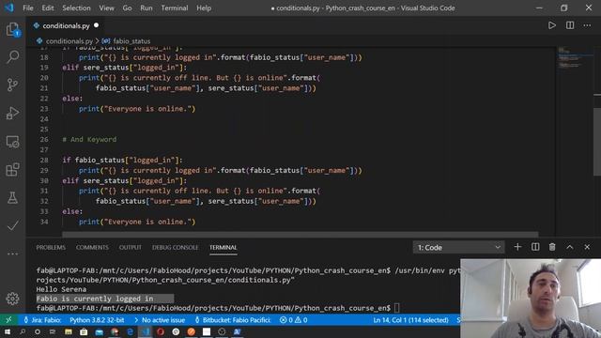Open File Explorer from taskbar

69,331
